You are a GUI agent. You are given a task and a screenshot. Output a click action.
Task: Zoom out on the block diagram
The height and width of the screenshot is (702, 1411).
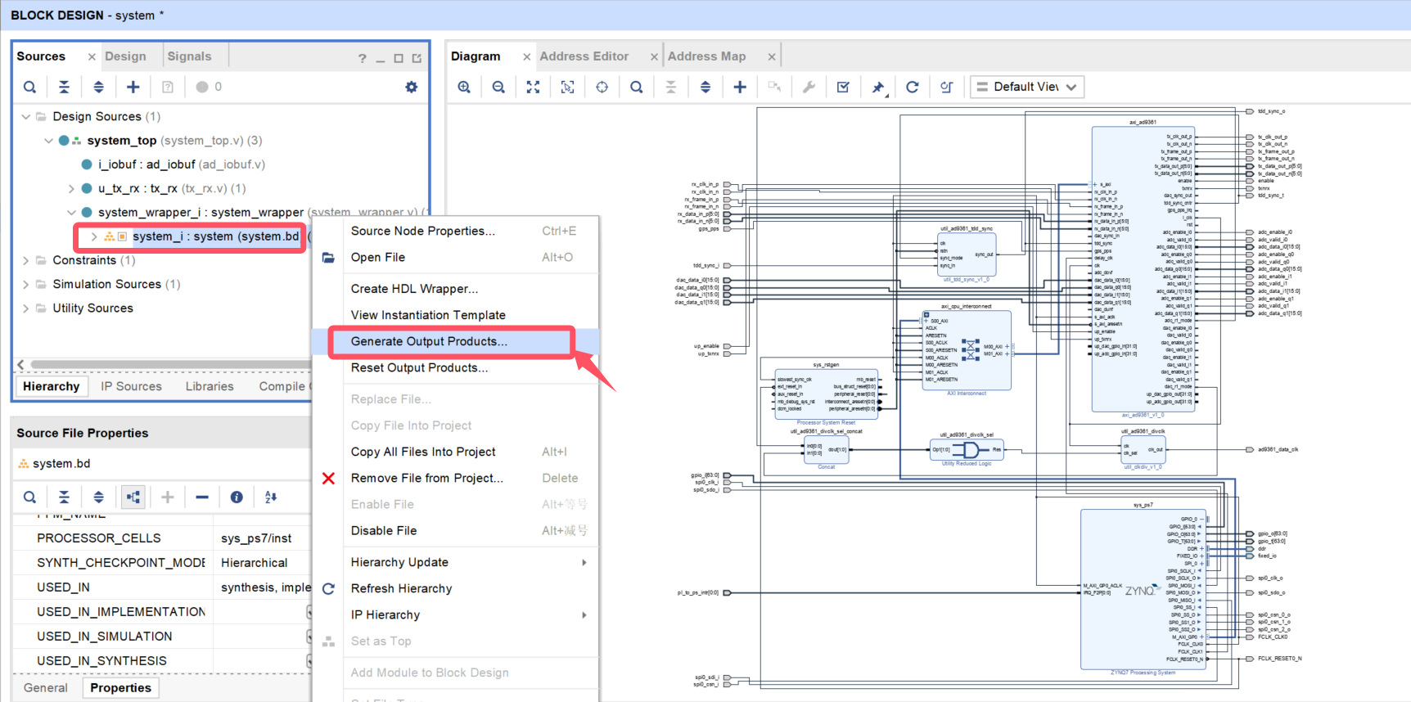click(498, 87)
